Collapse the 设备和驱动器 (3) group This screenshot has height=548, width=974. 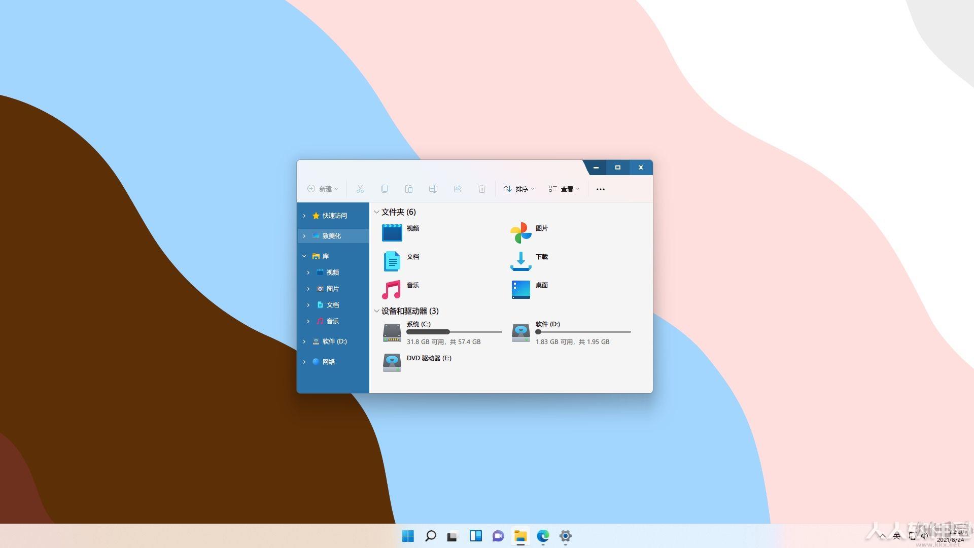click(376, 311)
